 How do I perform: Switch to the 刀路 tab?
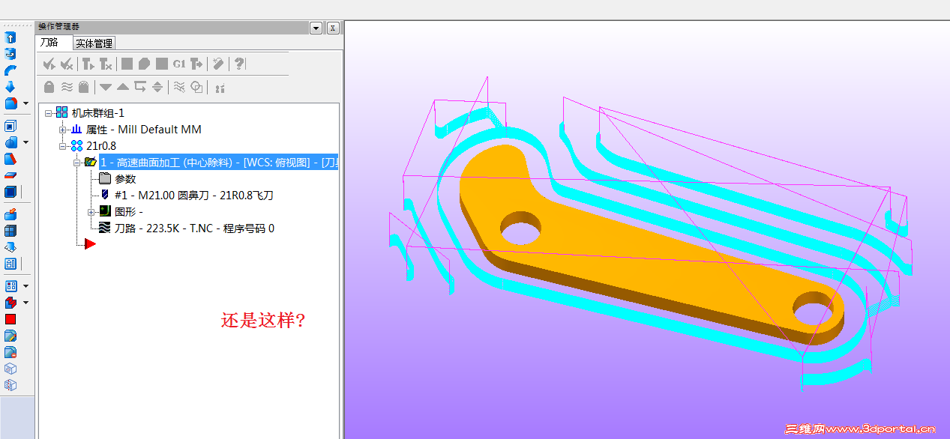pos(49,43)
